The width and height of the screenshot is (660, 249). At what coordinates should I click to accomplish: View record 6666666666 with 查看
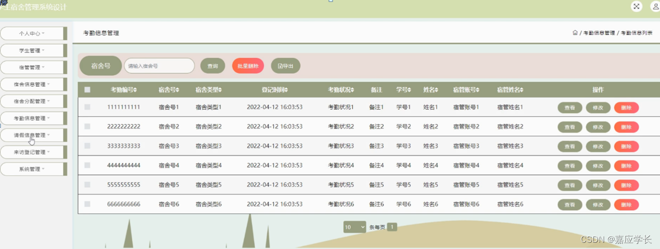click(x=570, y=205)
